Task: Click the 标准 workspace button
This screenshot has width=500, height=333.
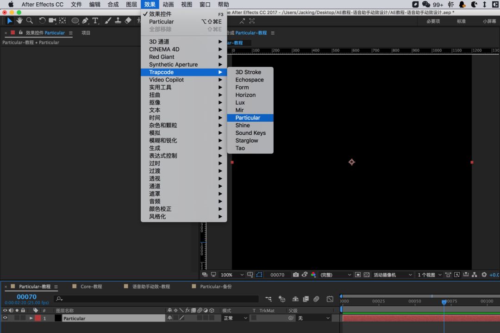Action: coord(461,21)
